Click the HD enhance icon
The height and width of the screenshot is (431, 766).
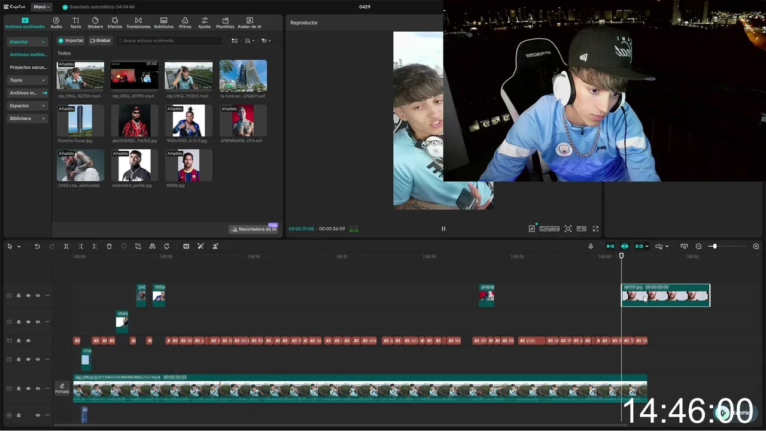click(186, 247)
